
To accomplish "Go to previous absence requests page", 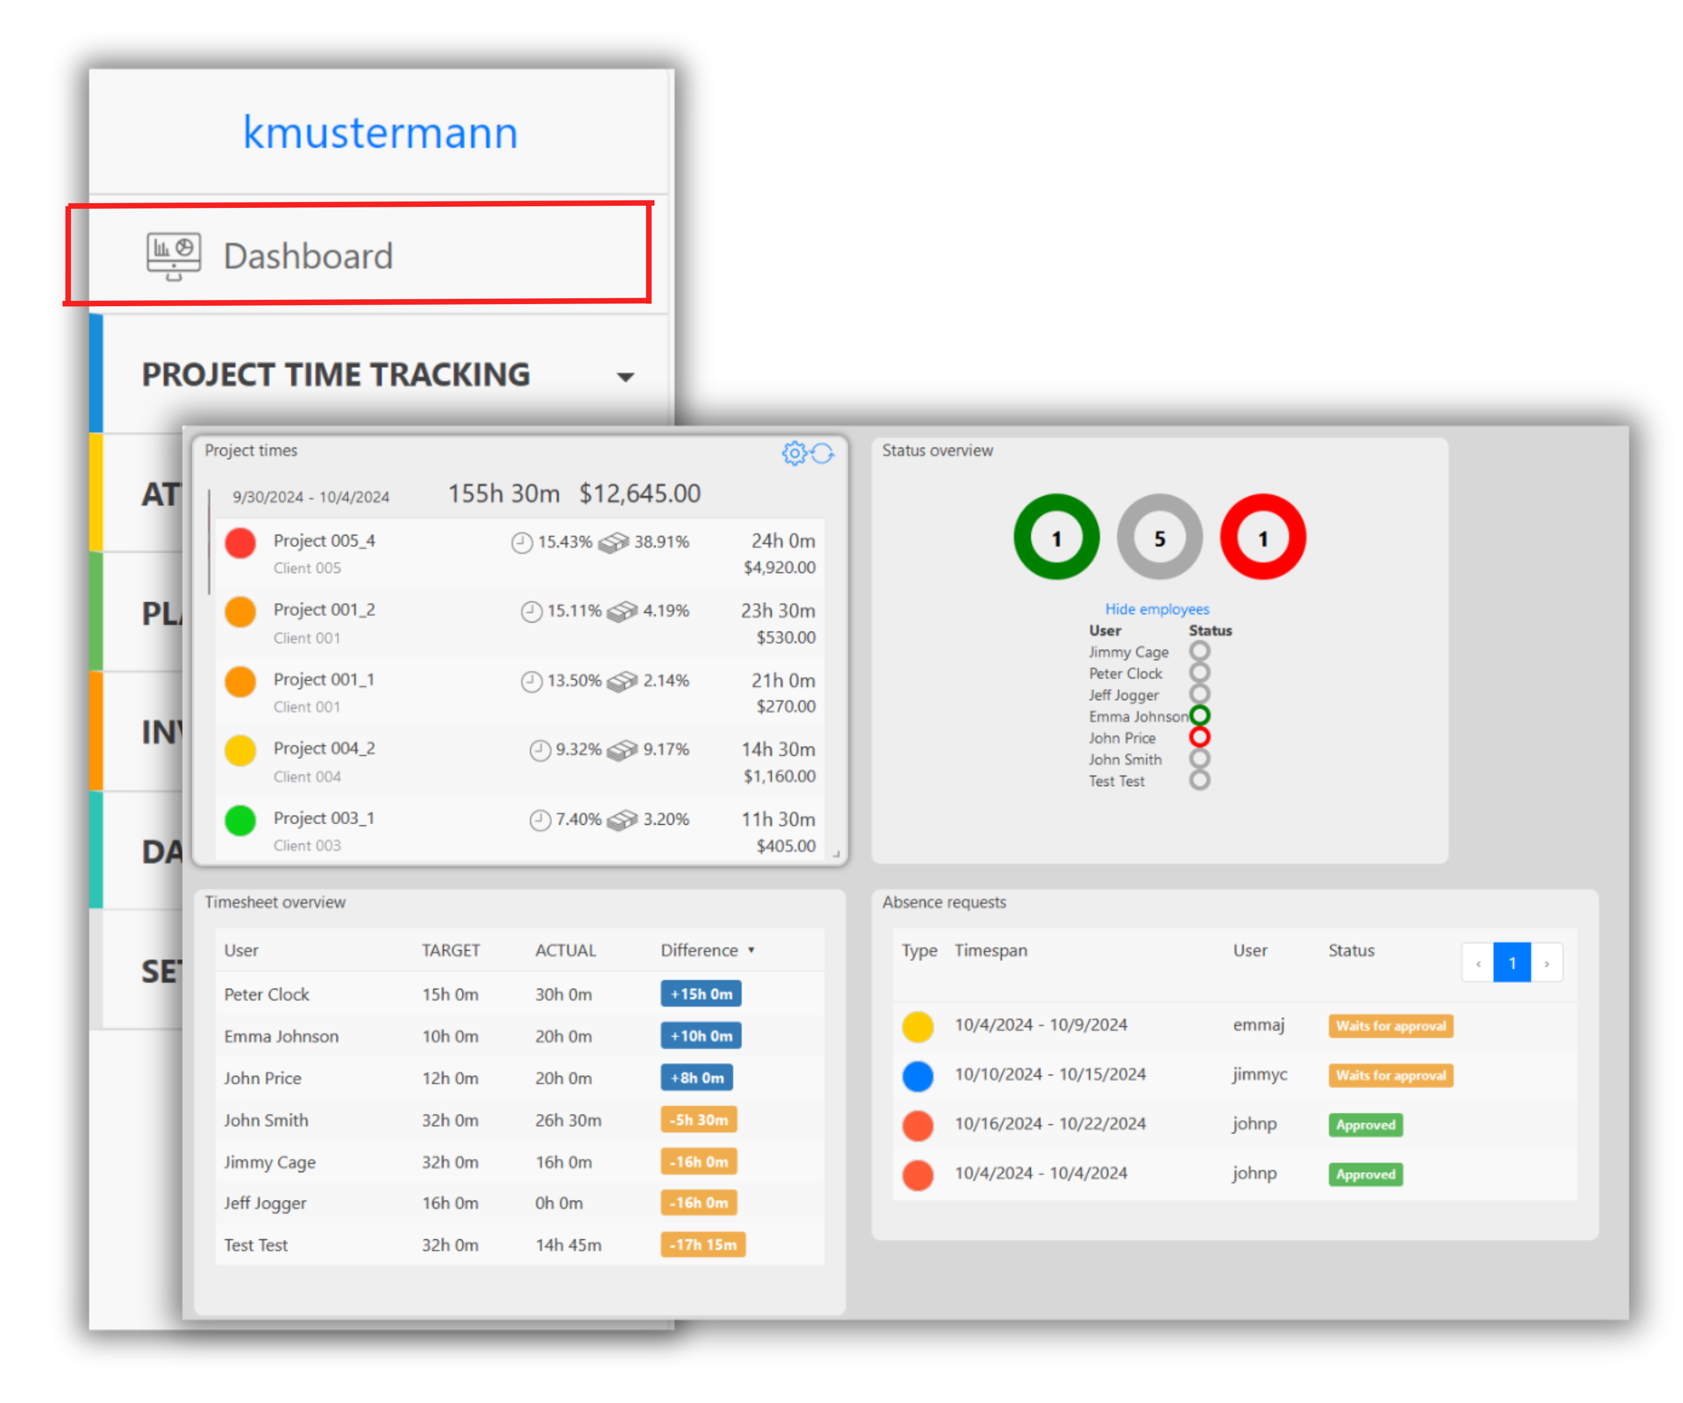I will pos(1478,963).
